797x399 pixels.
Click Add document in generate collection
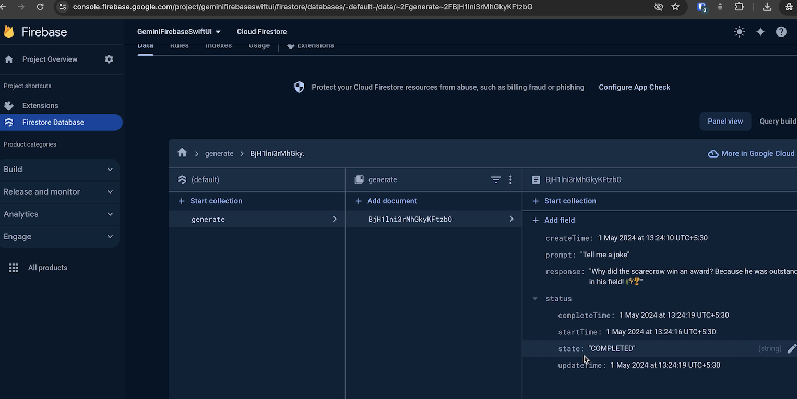coord(391,201)
